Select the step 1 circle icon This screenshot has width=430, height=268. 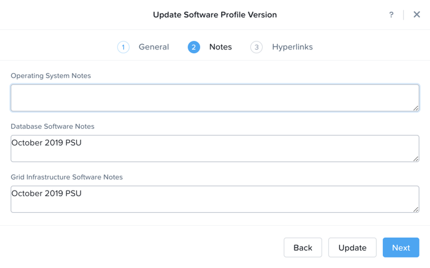pos(123,47)
